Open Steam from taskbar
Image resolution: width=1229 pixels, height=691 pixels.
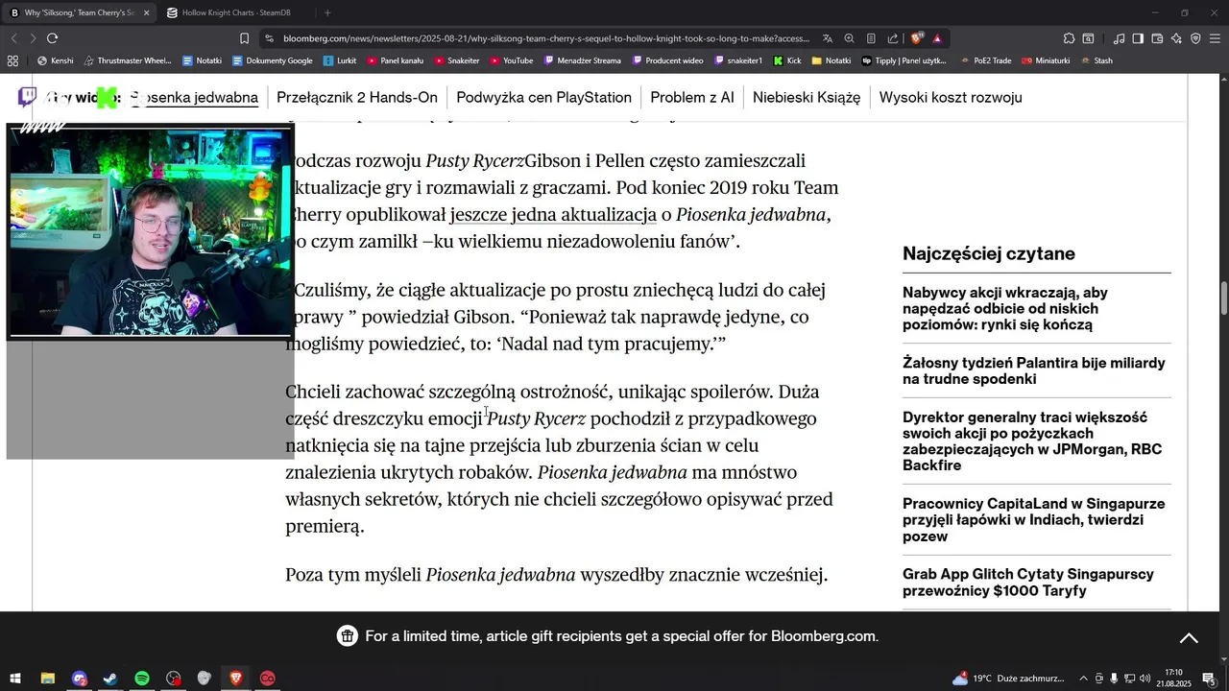110,679
